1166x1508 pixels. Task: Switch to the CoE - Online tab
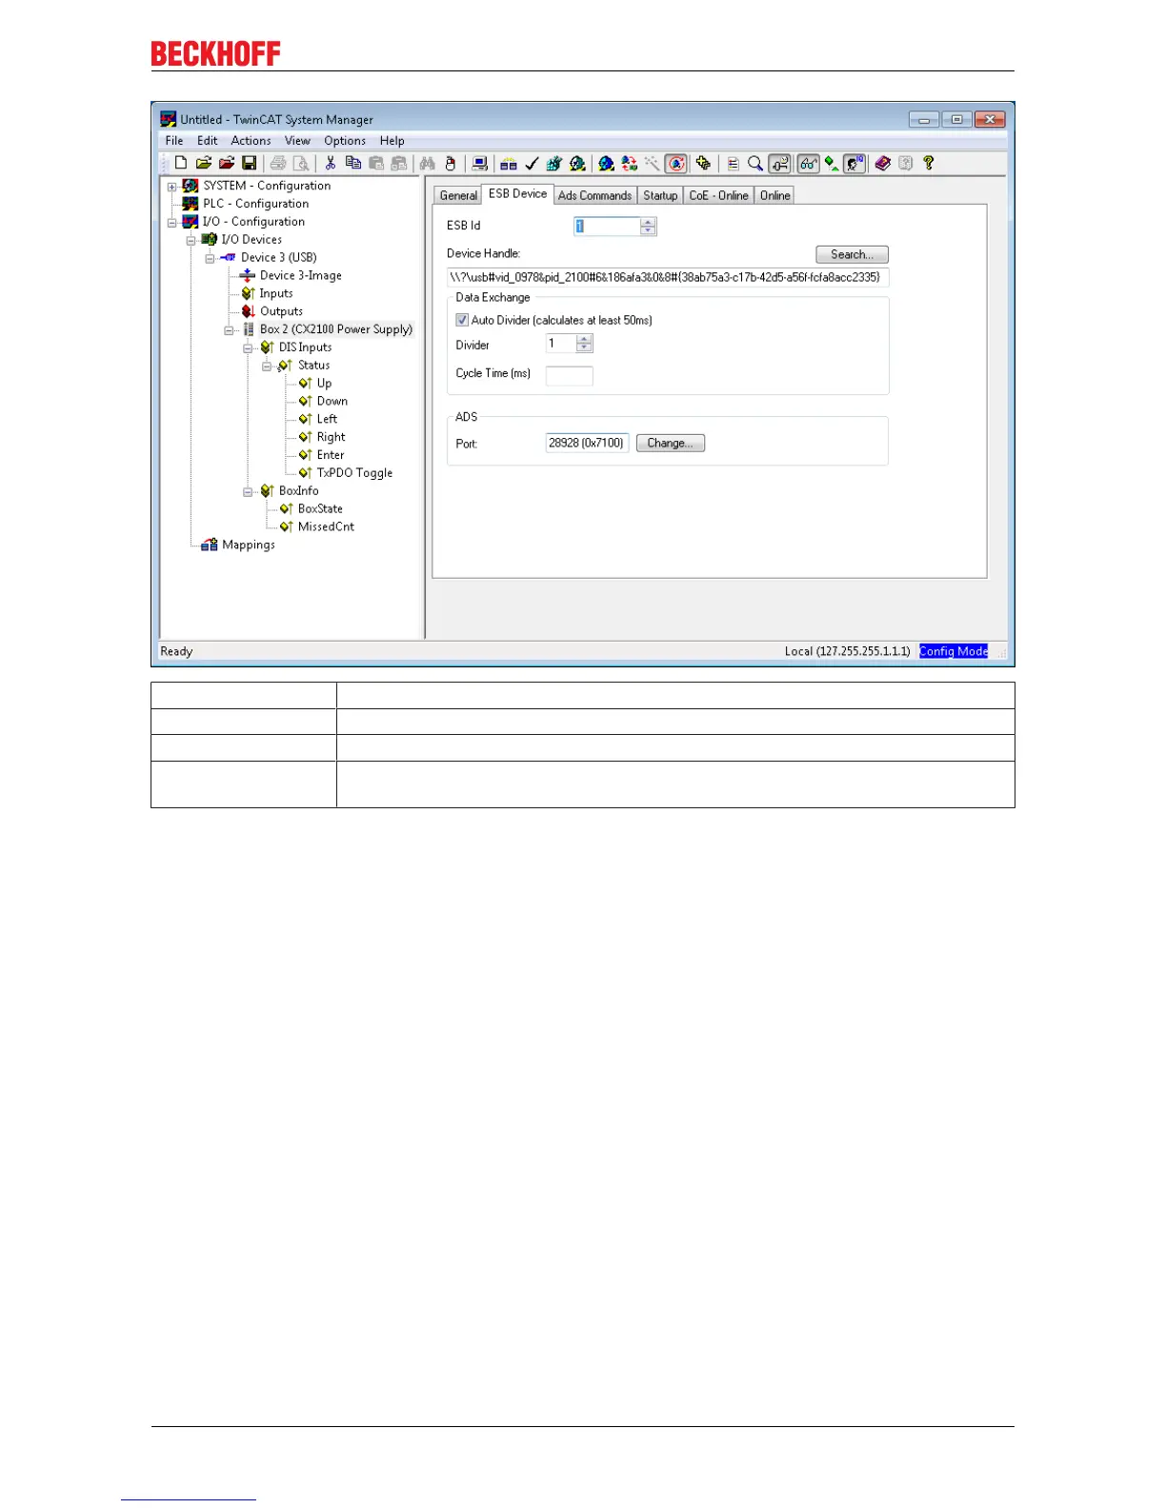(x=718, y=195)
